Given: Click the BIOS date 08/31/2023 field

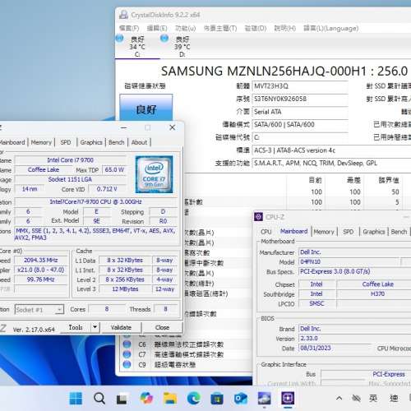Looking at the screenshot, I should click(x=335, y=348).
